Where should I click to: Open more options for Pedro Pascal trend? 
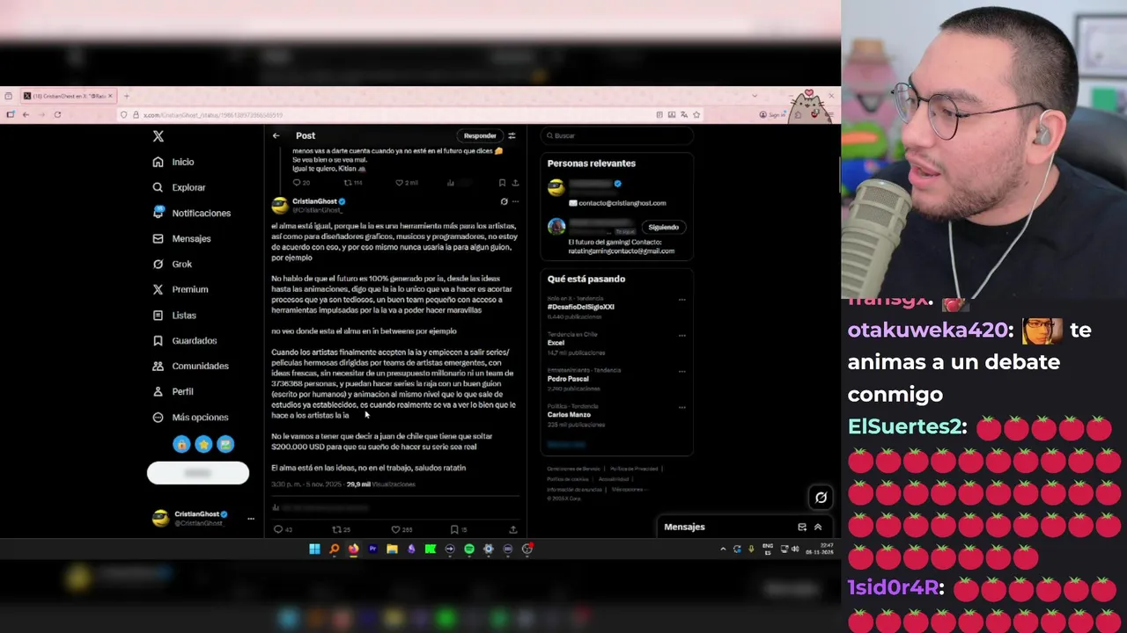pos(681,371)
